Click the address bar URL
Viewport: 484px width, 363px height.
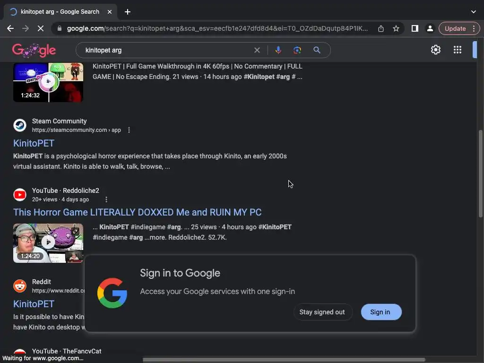point(217,28)
